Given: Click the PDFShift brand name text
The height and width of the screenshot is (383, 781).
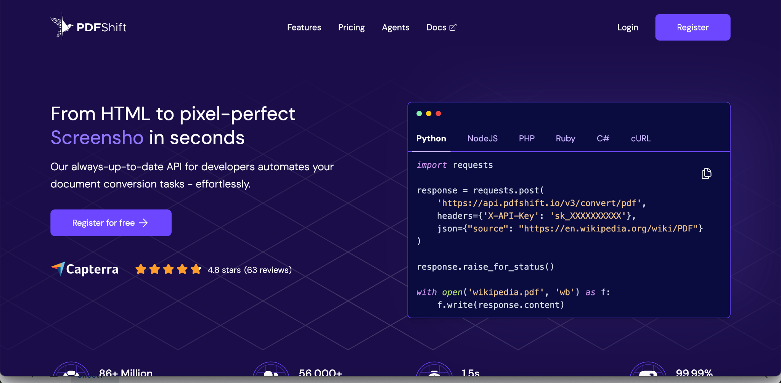Looking at the screenshot, I should pos(101,27).
